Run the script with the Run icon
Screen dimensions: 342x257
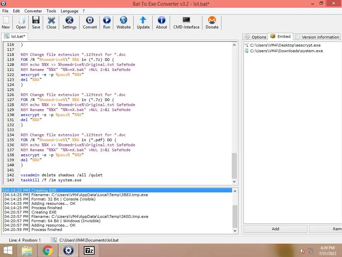pos(107,23)
